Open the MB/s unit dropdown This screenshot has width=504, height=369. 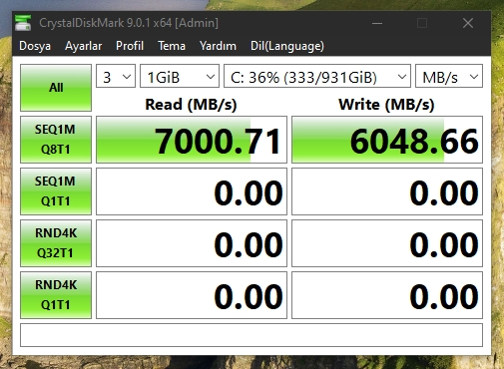(449, 76)
